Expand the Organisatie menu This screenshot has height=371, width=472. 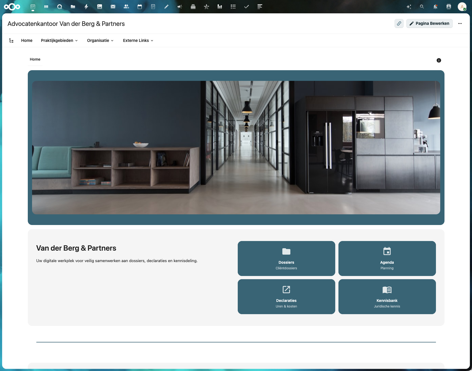(100, 41)
